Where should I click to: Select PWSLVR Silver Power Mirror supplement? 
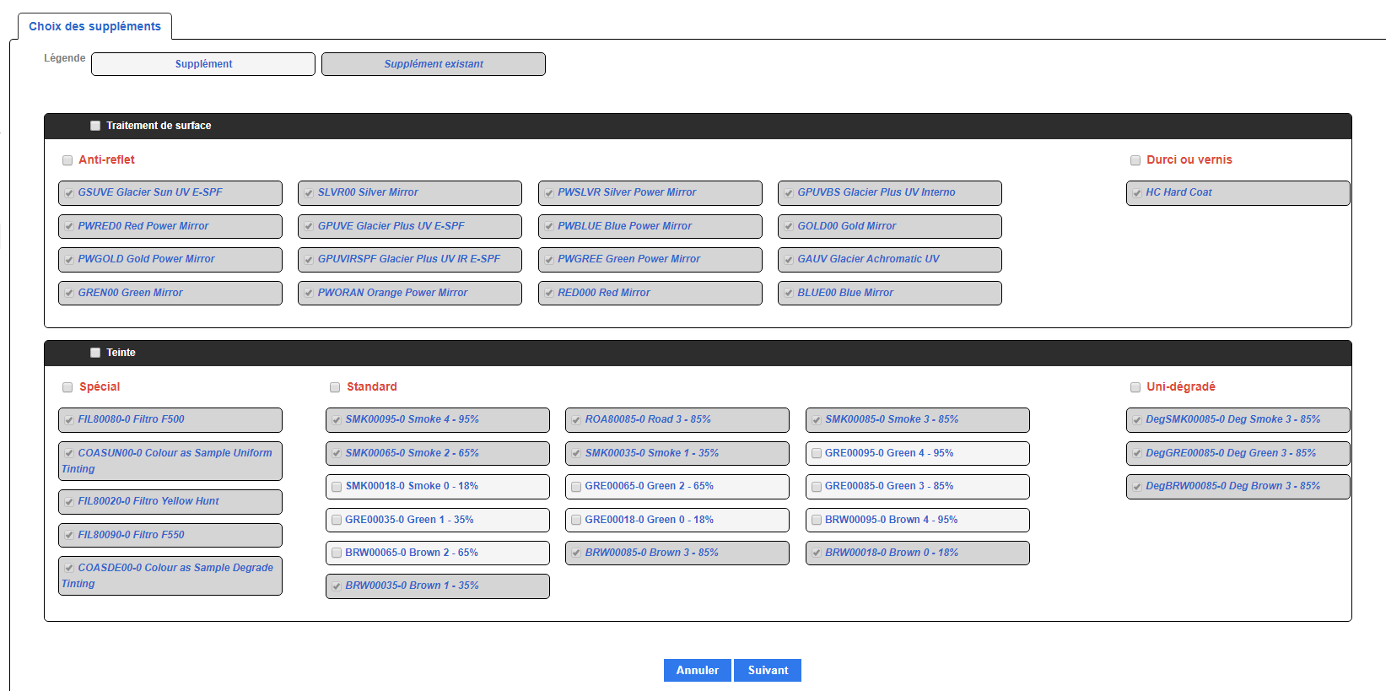pos(650,193)
